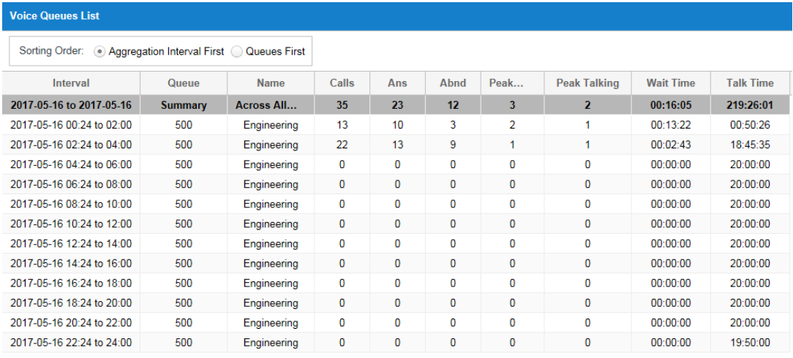Image resolution: width=793 pixels, height=358 pixels.
Task: Click the Calls column header
Action: [x=342, y=83]
